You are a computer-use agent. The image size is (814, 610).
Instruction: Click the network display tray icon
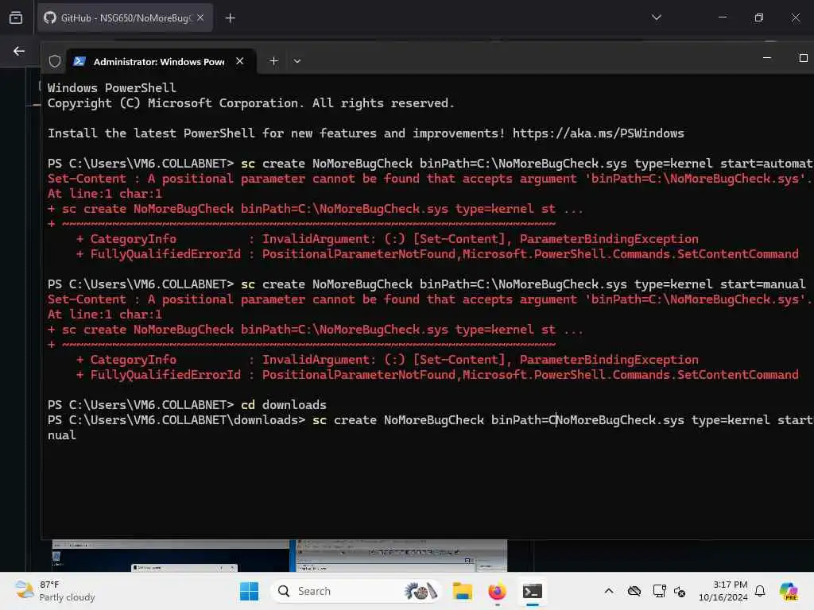point(659,591)
